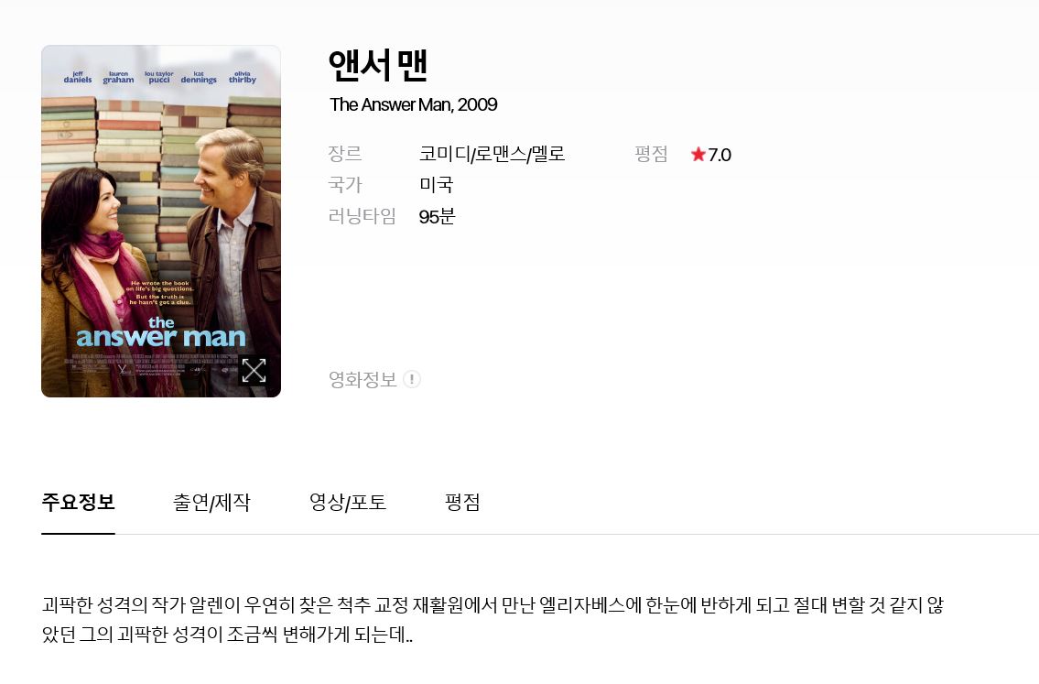
Task: Open The Answer Man poster image
Action: 161,222
